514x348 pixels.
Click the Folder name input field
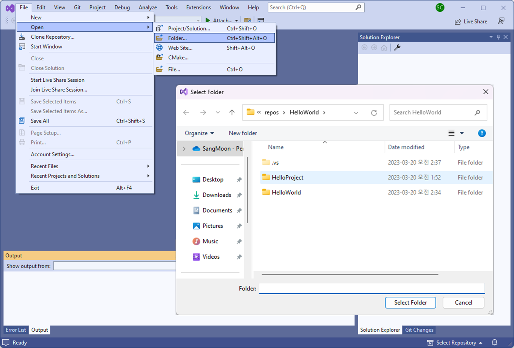[372, 289]
